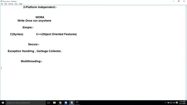This screenshot has height=105, width=187.
Task: Click the text 'Exception Handling'
Action: click(21, 51)
